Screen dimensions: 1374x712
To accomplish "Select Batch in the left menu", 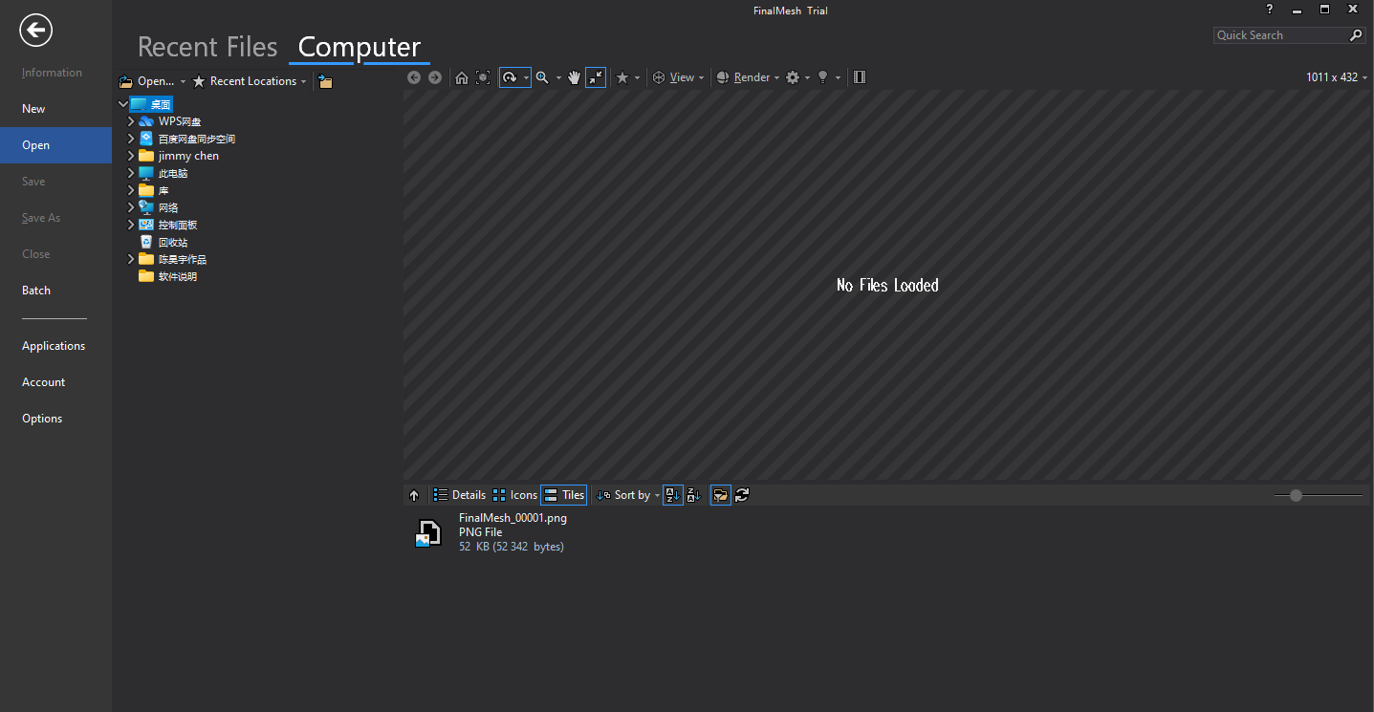I will (x=36, y=291).
